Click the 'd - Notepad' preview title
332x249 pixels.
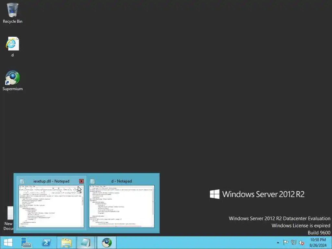click(122, 181)
